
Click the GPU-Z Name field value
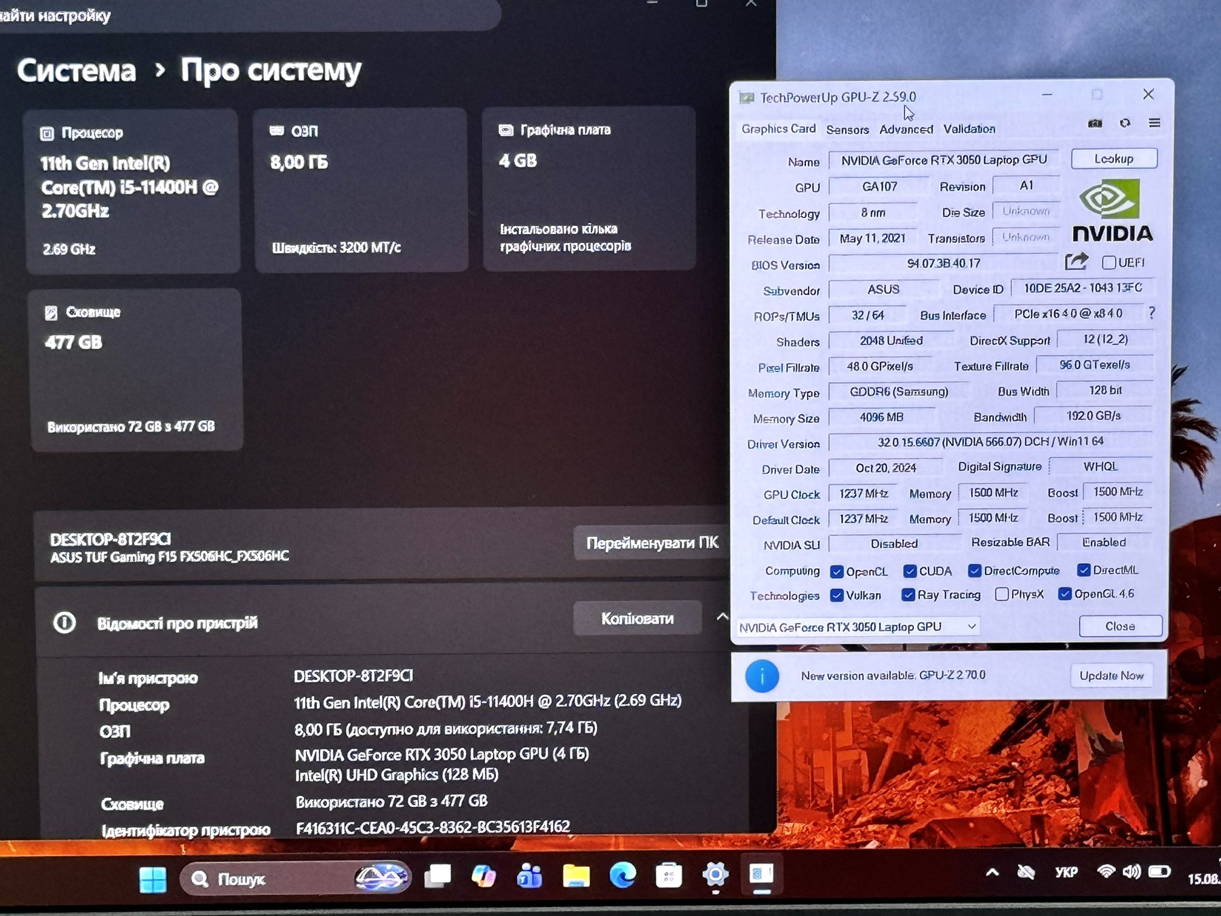[944, 160]
